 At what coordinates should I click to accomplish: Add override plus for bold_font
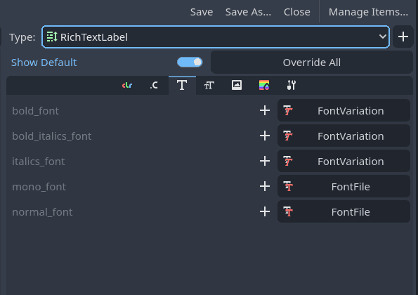pos(265,110)
